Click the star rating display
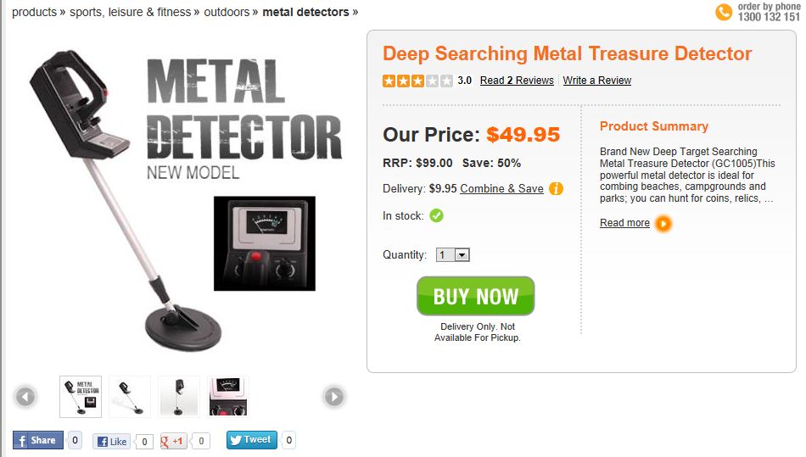The height and width of the screenshot is (457, 806). tap(417, 81)
